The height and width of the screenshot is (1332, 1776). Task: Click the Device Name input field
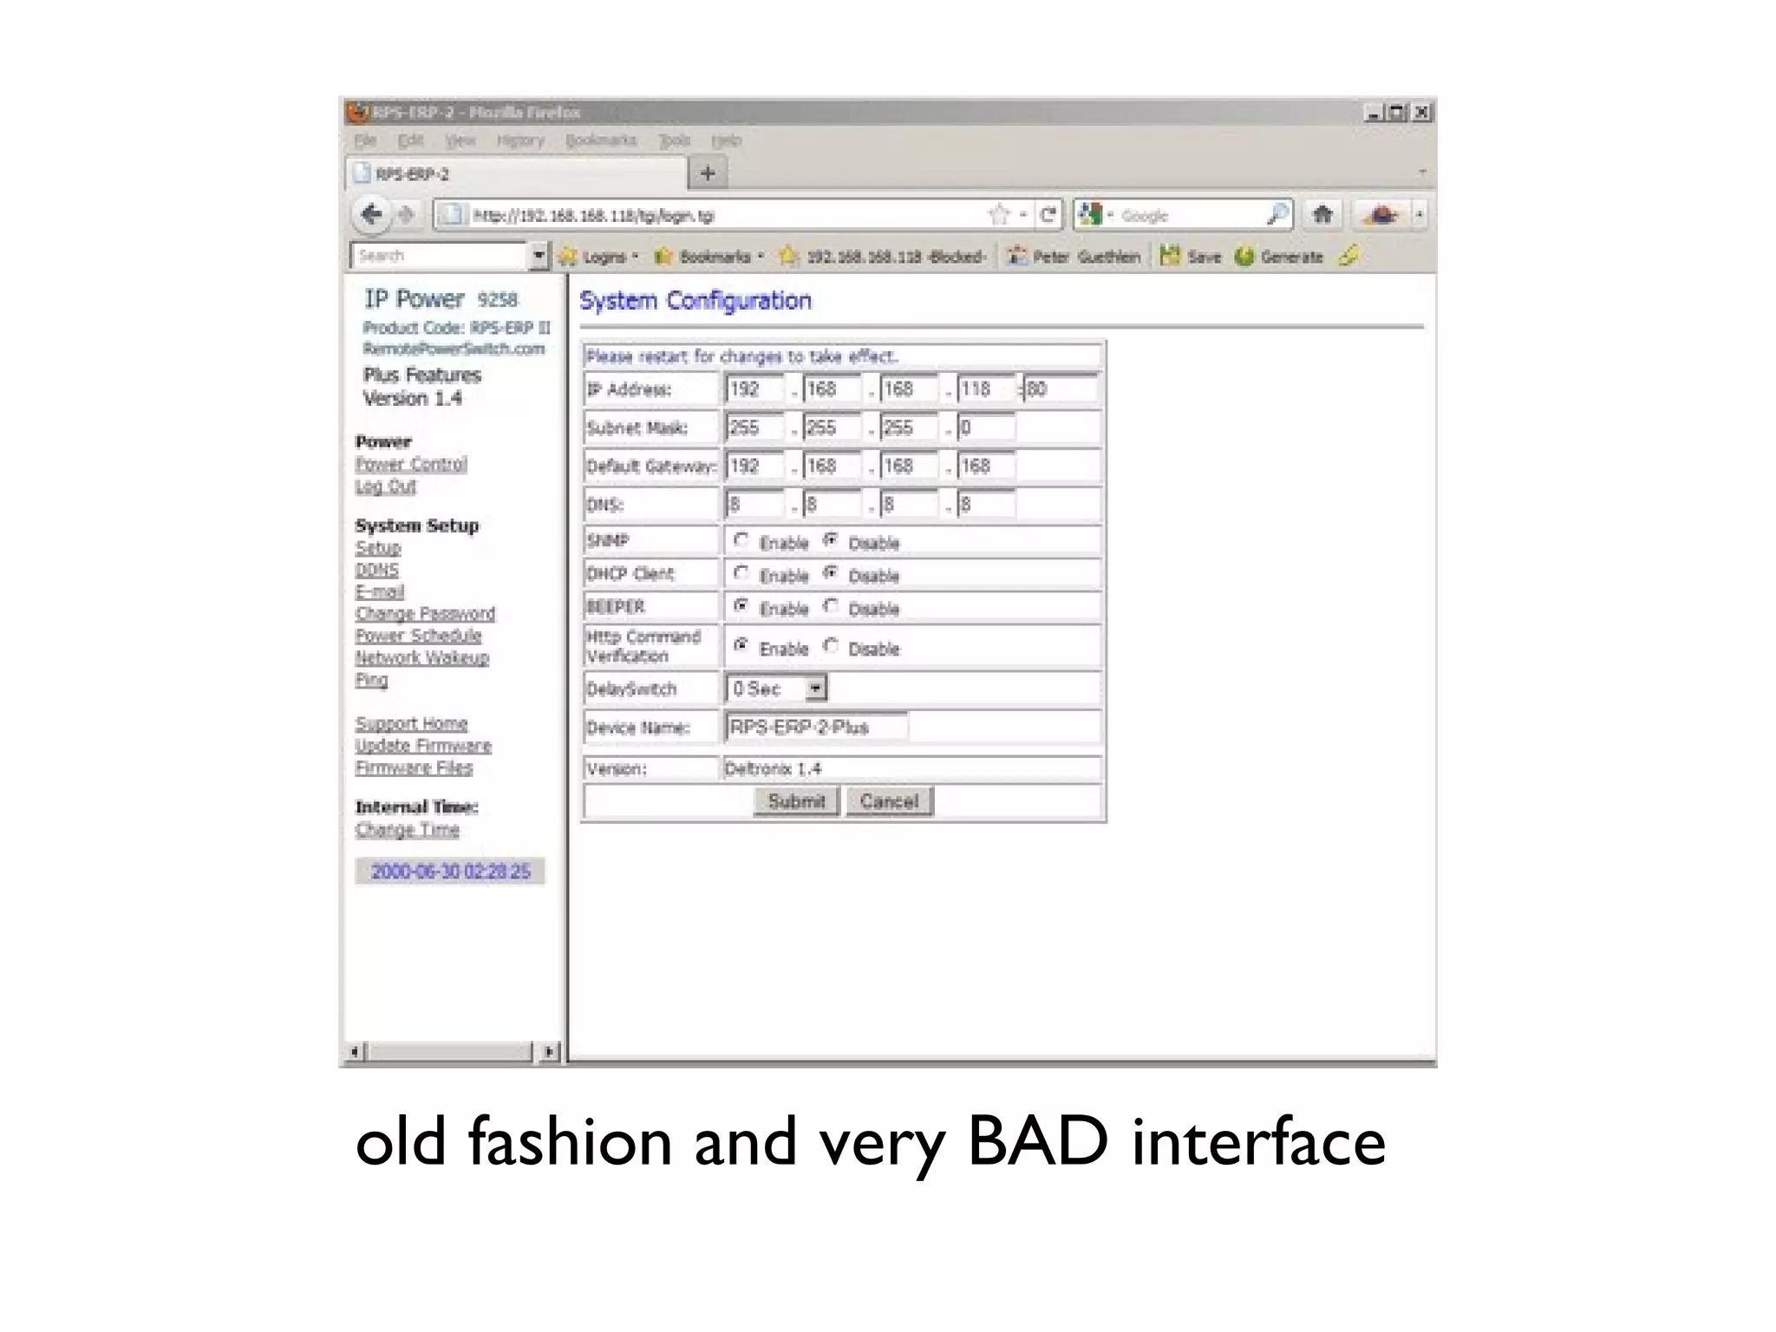click(x=817, y=727)
